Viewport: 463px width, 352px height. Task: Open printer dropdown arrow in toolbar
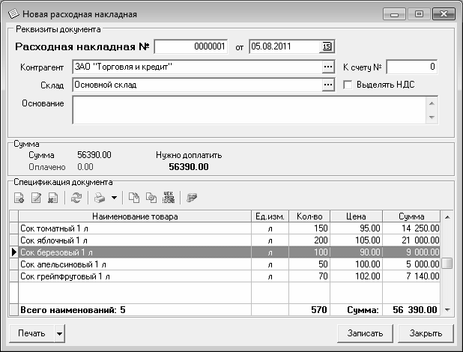click(x=113, y=198)
